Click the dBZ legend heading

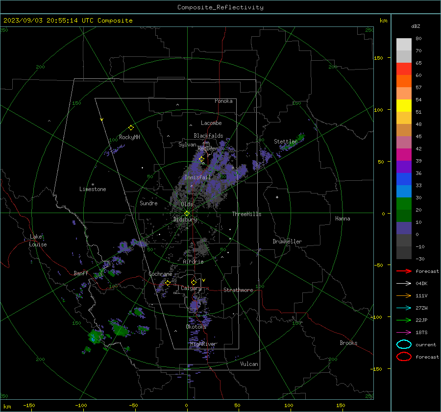tap(416, 26)
